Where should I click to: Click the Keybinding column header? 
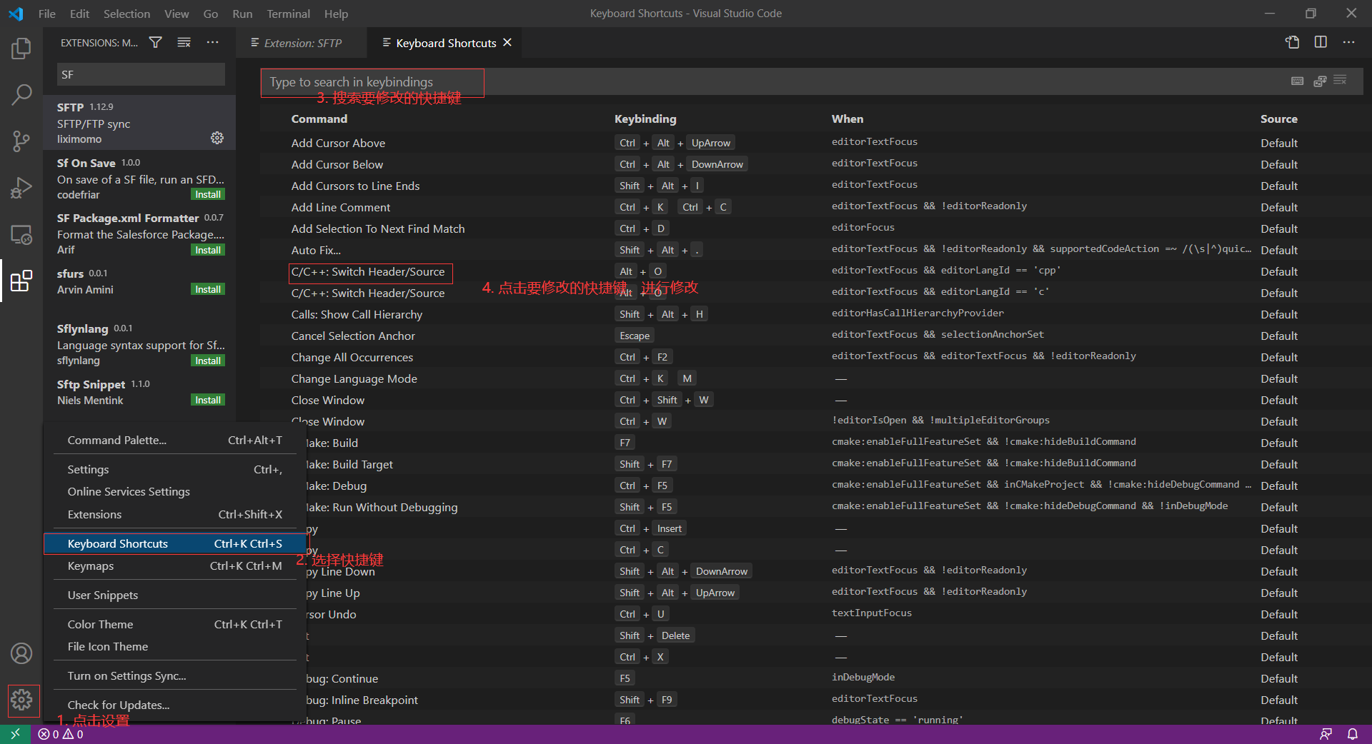[645, 119]
